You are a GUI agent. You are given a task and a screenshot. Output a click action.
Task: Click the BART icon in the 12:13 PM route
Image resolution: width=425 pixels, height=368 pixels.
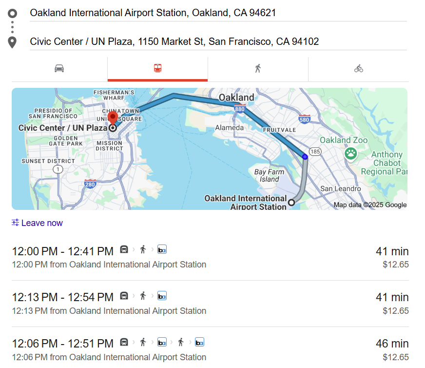[162, 296]
